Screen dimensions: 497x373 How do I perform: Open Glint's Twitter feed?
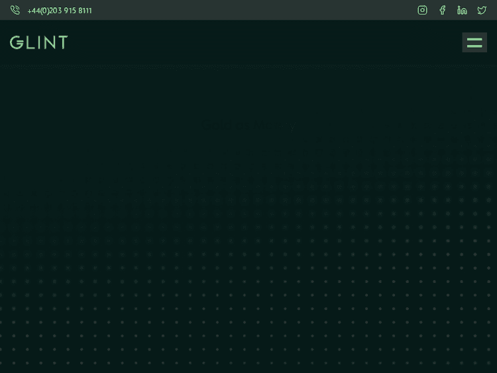coord(482,10)
